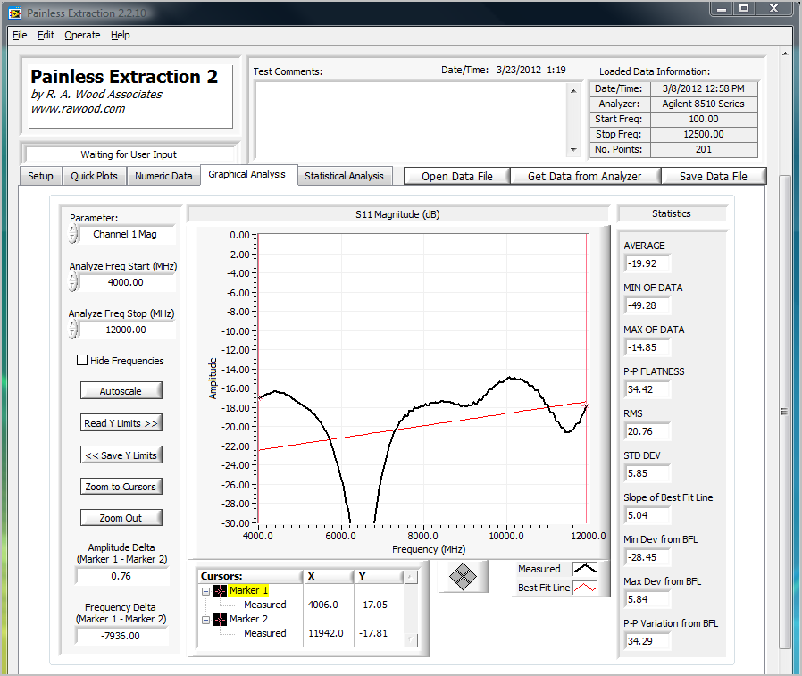The width and height of the screenshot is (802, 676).
Task: Click the Stop Freq value 12500.00
Action: [704, 134]
